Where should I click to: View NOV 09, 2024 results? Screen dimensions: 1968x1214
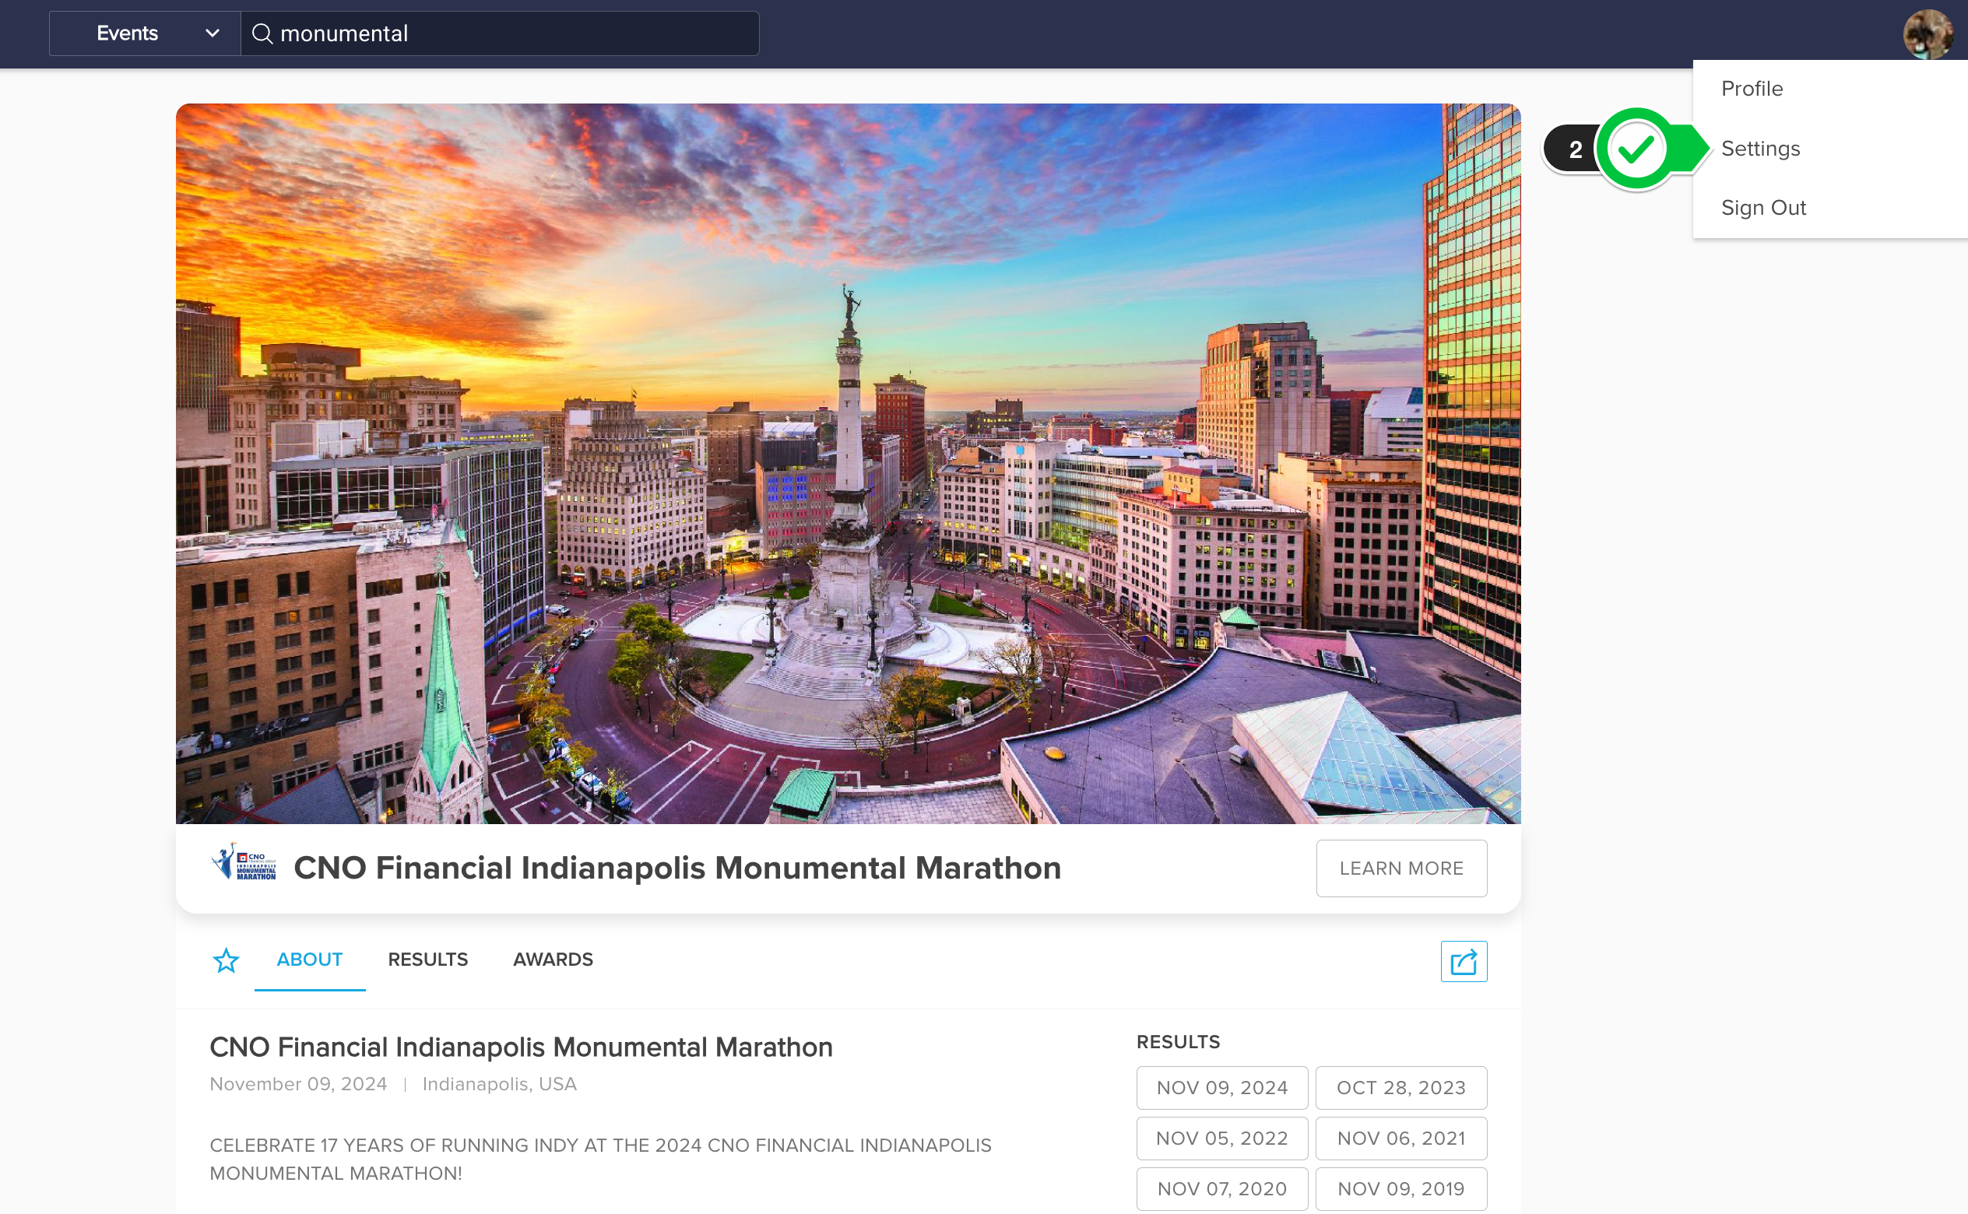click(1221, 1088)
